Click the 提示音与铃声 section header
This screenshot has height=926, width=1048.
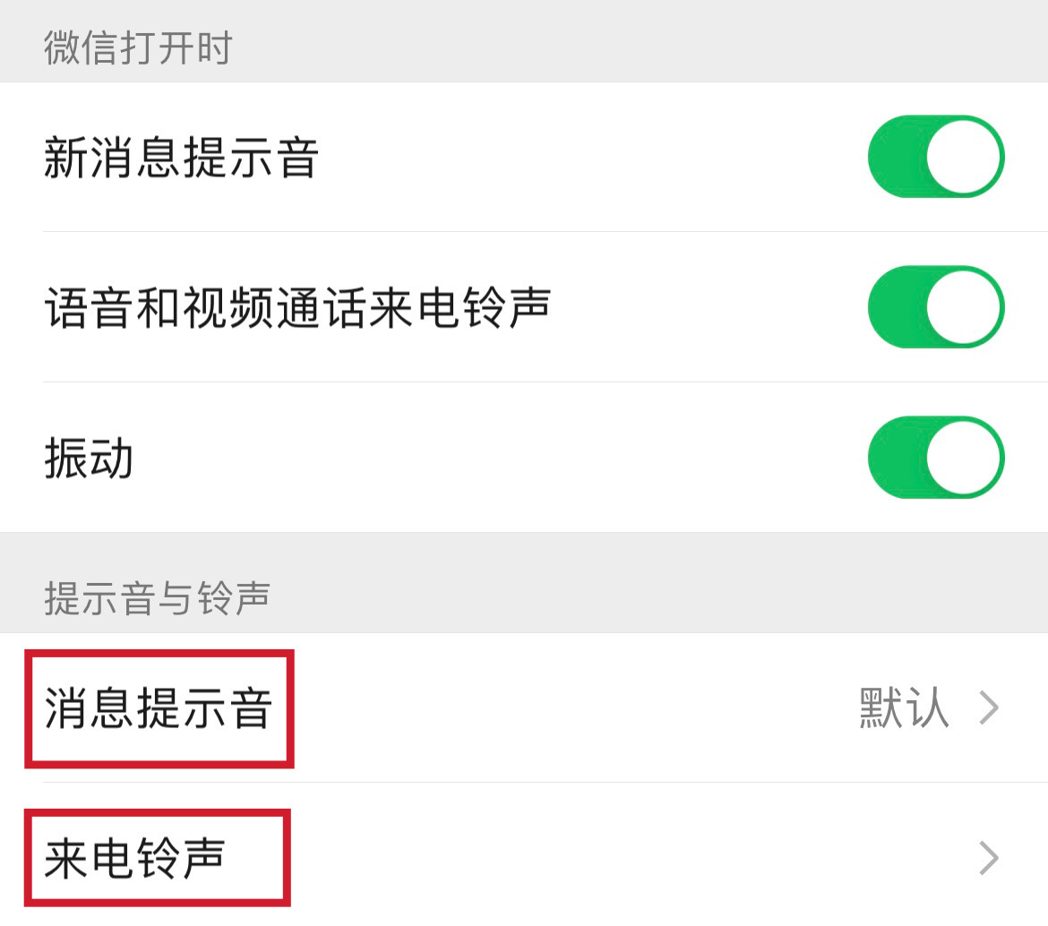[157, 598]
